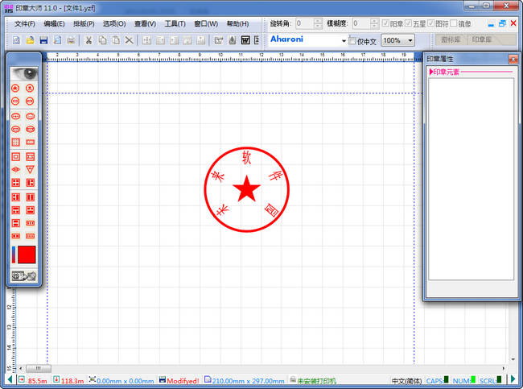Viewport: 523px width, 389px height.
Task: Switch to the 图样库 tab
Action: tap(451, 39)
